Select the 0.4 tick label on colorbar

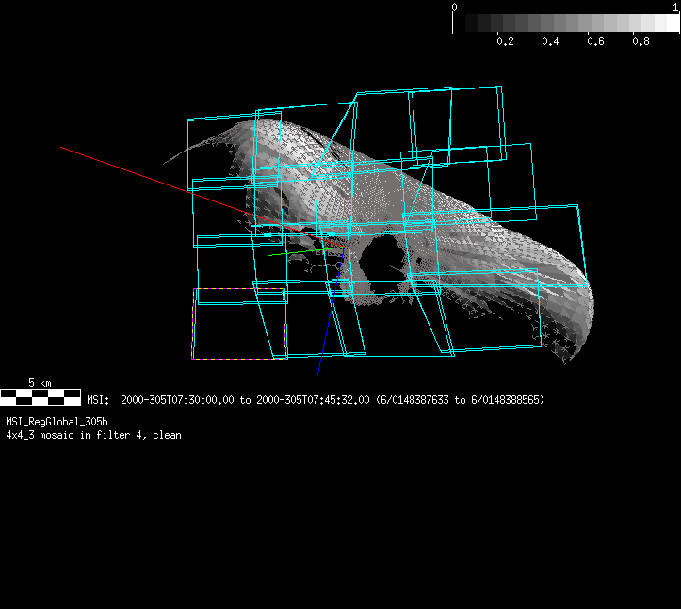coord(550,41)
